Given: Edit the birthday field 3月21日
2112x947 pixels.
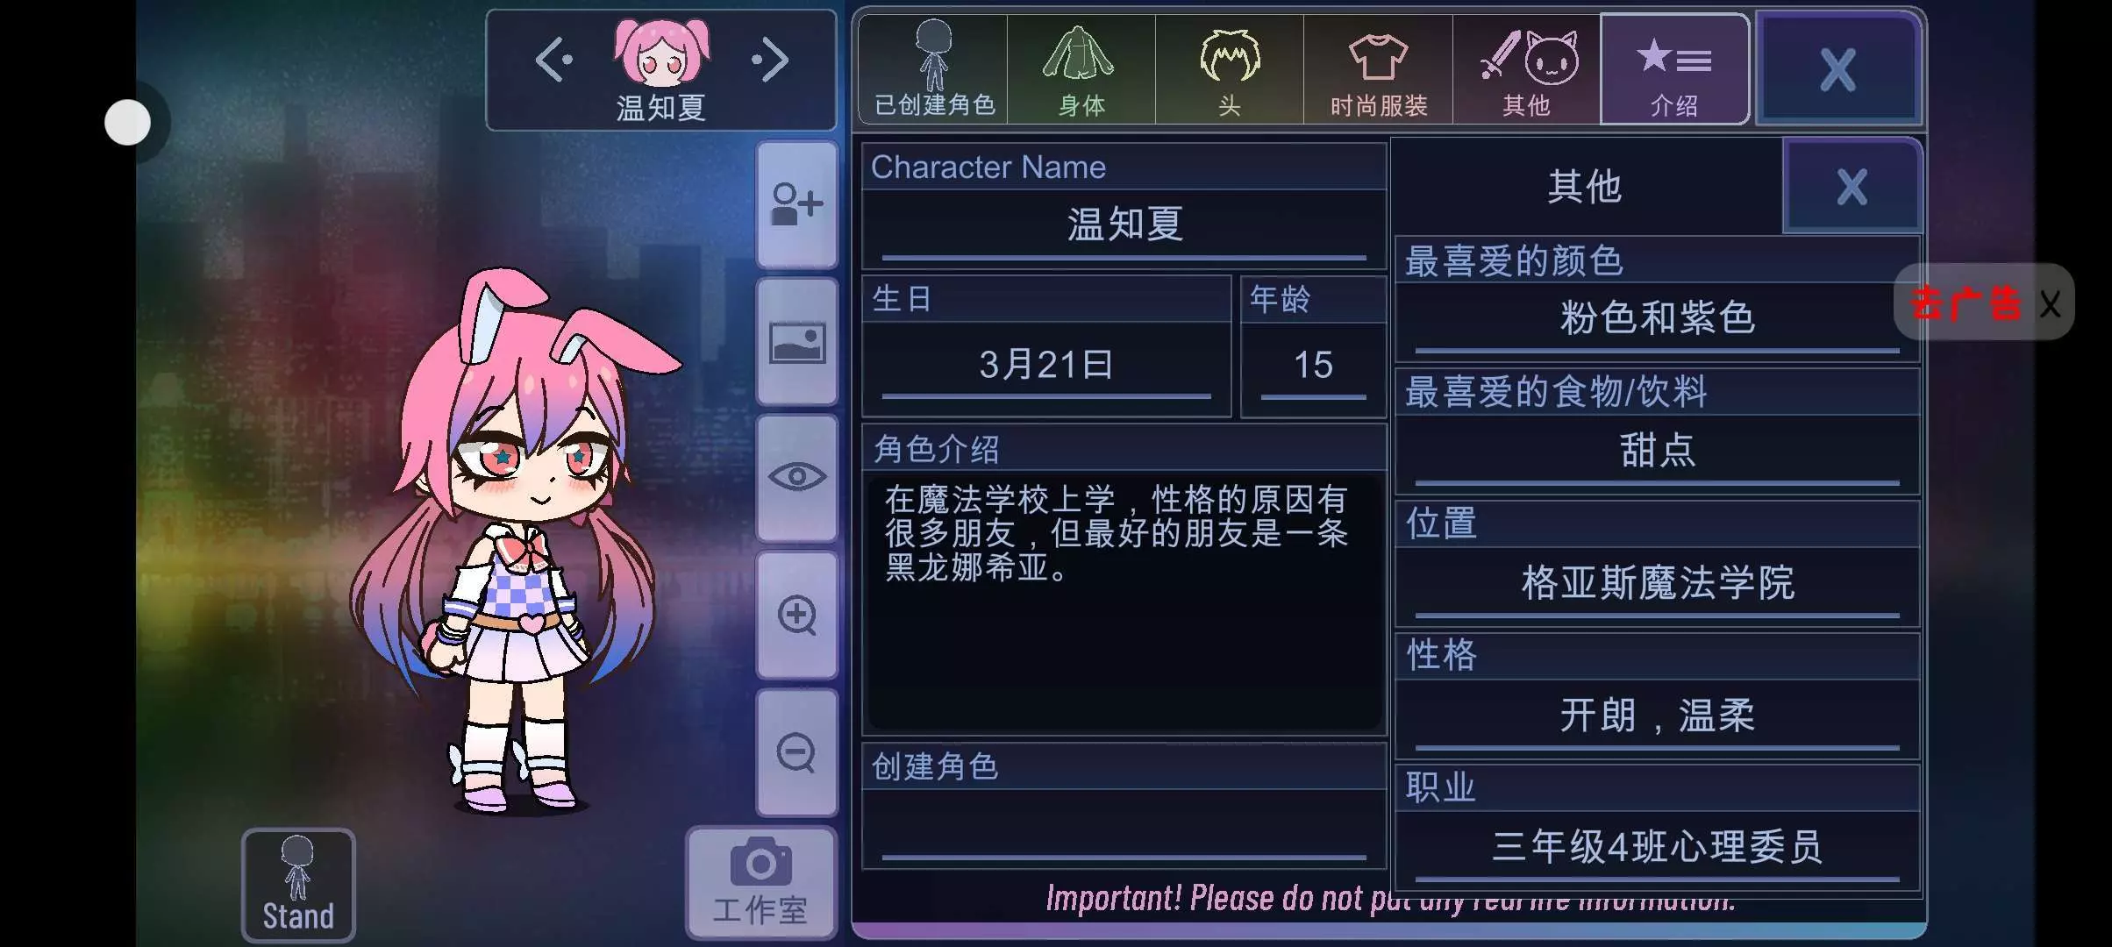Looking at the screenshot, I should tap(1046, 366).
